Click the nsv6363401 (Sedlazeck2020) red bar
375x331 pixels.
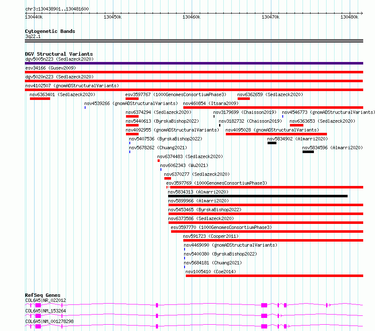pyautogui.click(x=40, y=99)
